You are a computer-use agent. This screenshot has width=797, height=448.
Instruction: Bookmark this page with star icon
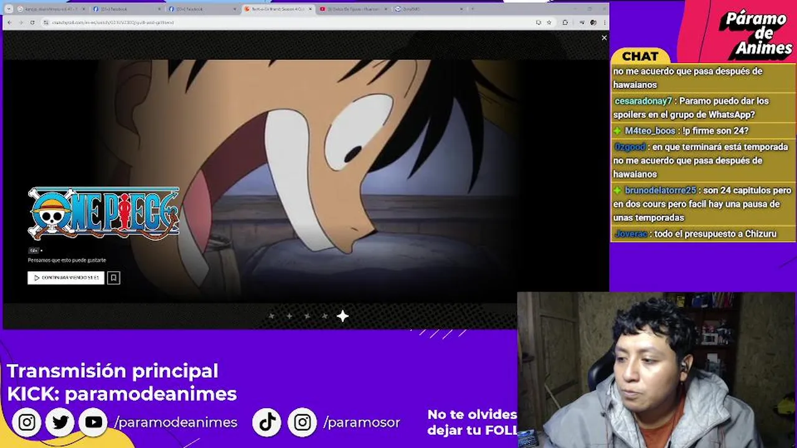[x=549, y=22]
